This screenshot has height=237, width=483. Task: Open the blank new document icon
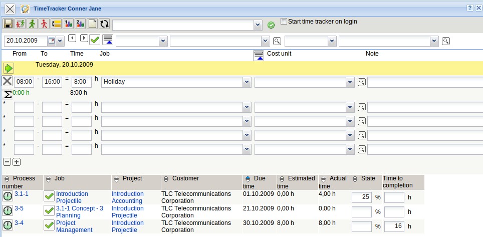click(x=92, y=24)
